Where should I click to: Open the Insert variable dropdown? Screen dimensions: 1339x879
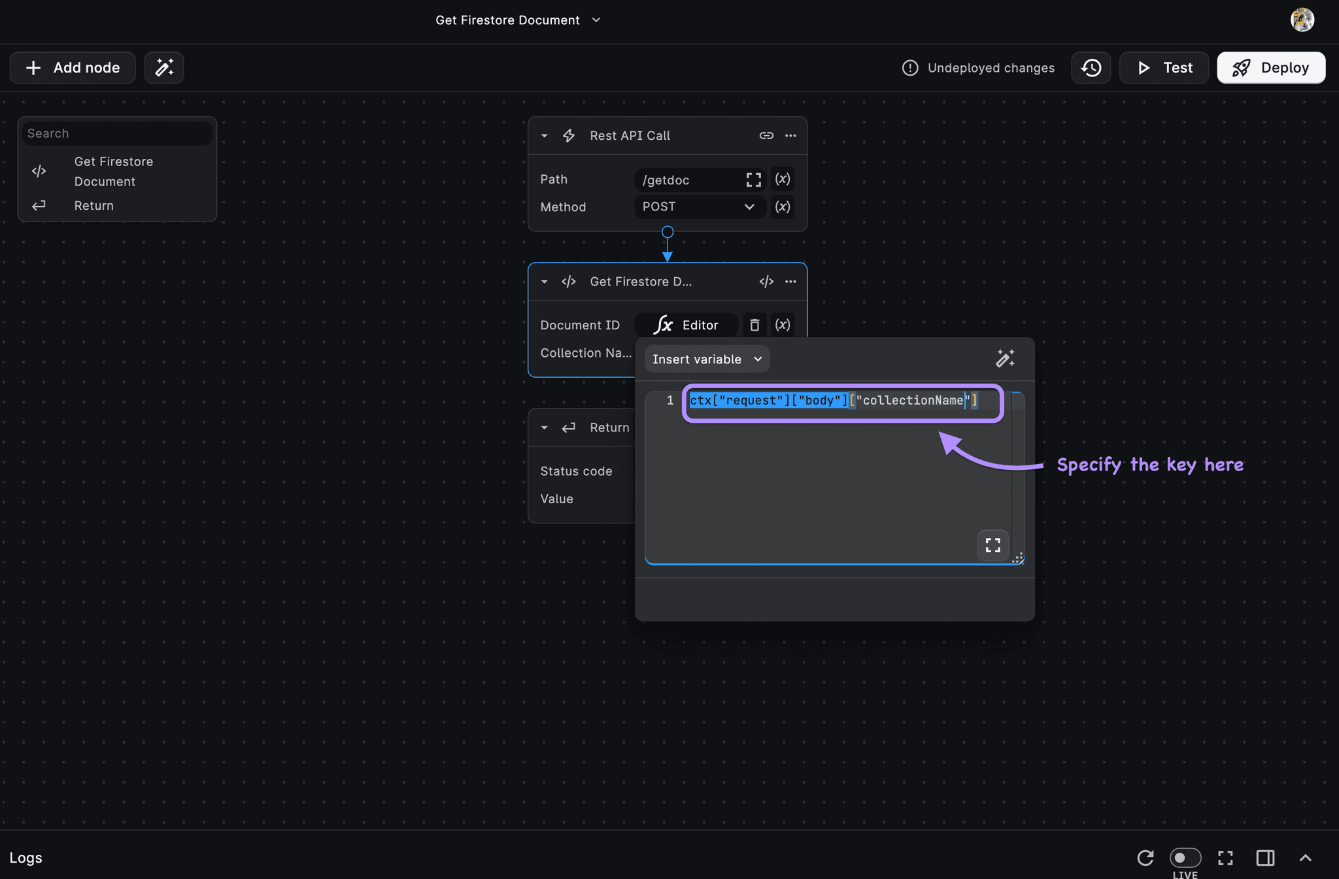(x=707, y=359)
